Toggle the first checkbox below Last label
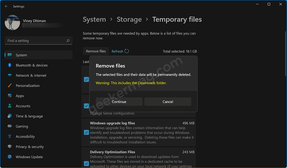 (86, 79)
